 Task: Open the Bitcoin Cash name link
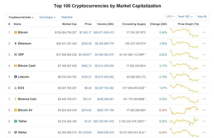click(x=27, y=66)
